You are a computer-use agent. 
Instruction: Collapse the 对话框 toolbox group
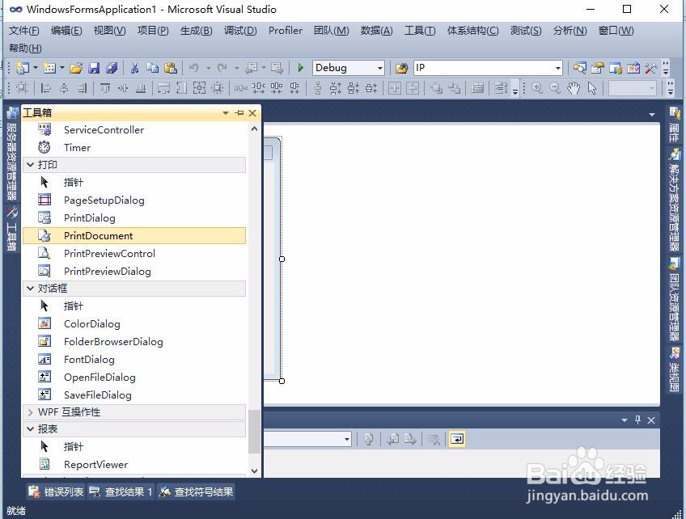[30, 288]
